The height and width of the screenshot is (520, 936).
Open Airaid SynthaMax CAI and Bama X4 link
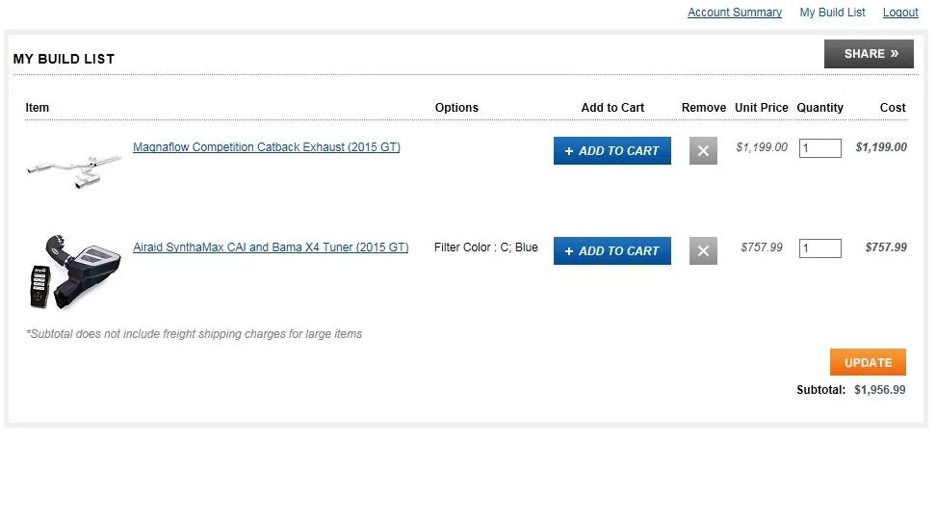tap(271, 247)
